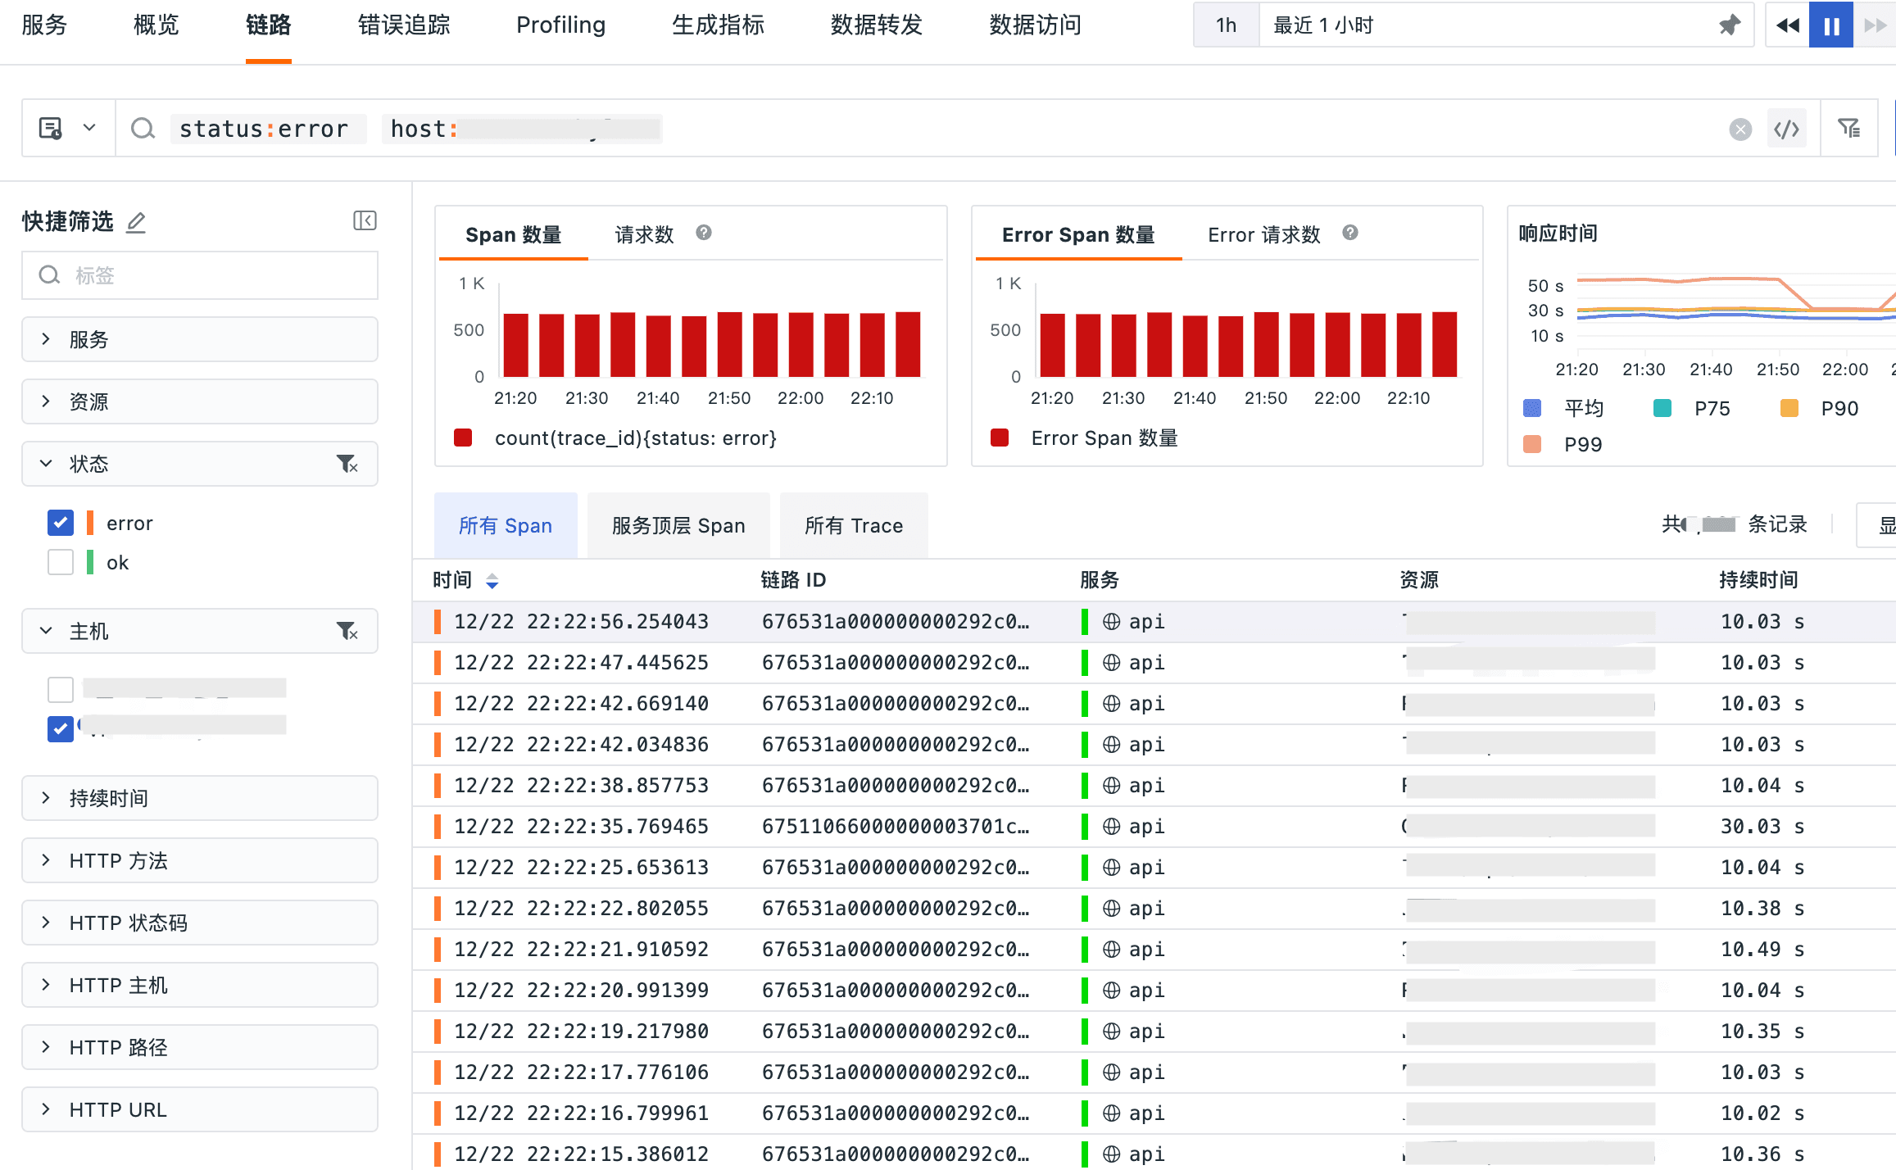Collapse the quick filter sidebar panel
The height and width of the screenshot is (1170, 1896).
click(365, 220)
